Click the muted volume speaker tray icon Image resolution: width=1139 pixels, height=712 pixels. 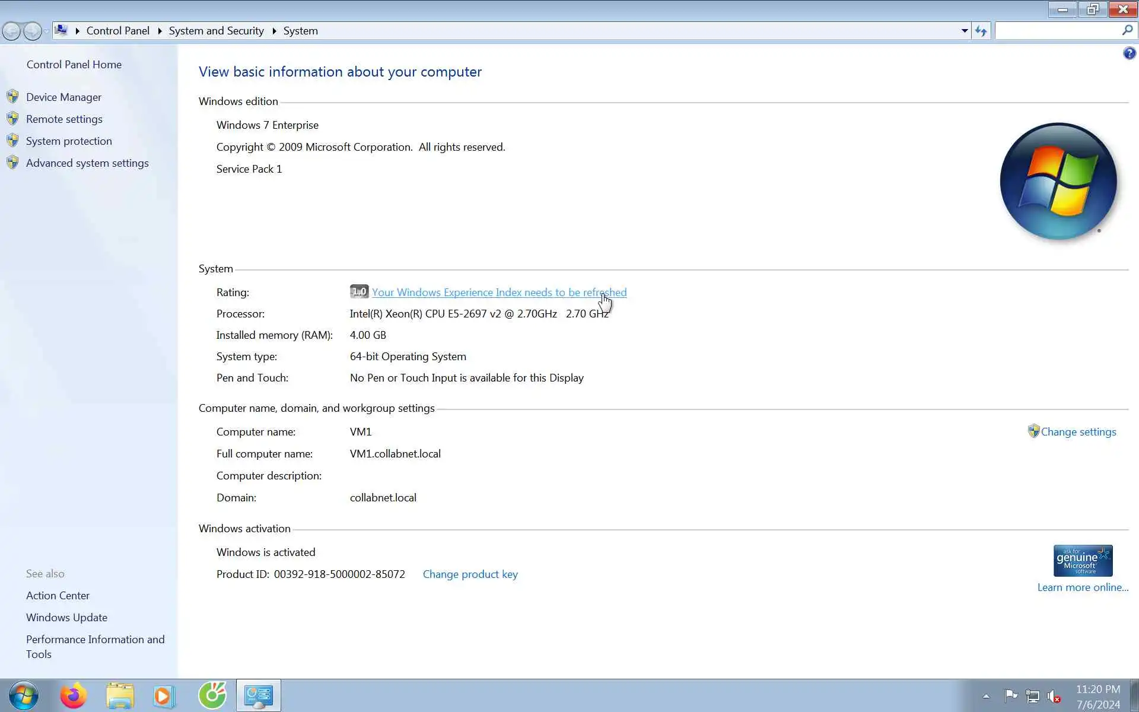1054,696
